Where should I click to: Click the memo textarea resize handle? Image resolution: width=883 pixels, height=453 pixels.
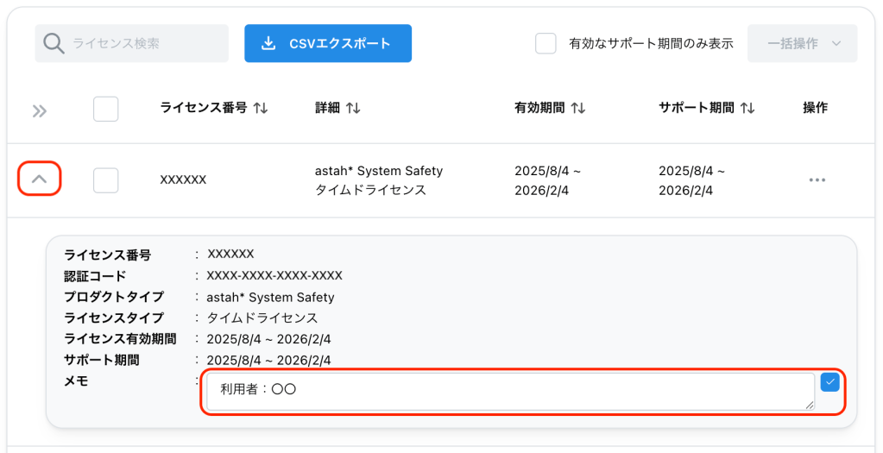[810, 405]
